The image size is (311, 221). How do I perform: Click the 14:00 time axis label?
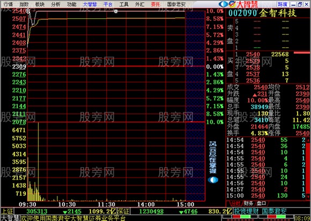coord(146,204)
